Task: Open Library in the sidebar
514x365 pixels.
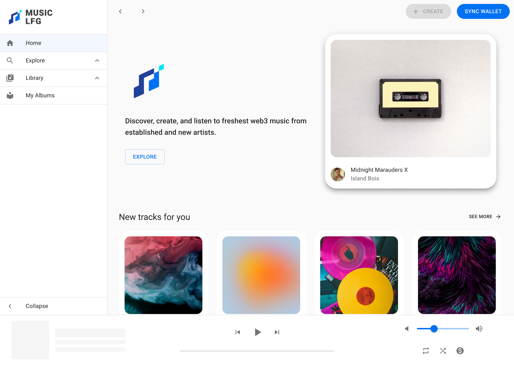Action: tap(54, 78)
